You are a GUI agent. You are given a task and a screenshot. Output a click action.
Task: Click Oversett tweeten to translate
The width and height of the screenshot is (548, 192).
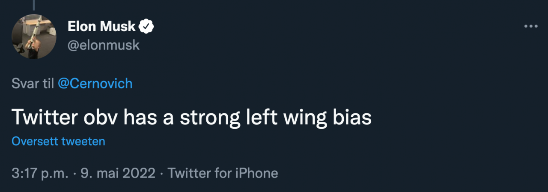point(58,142)
